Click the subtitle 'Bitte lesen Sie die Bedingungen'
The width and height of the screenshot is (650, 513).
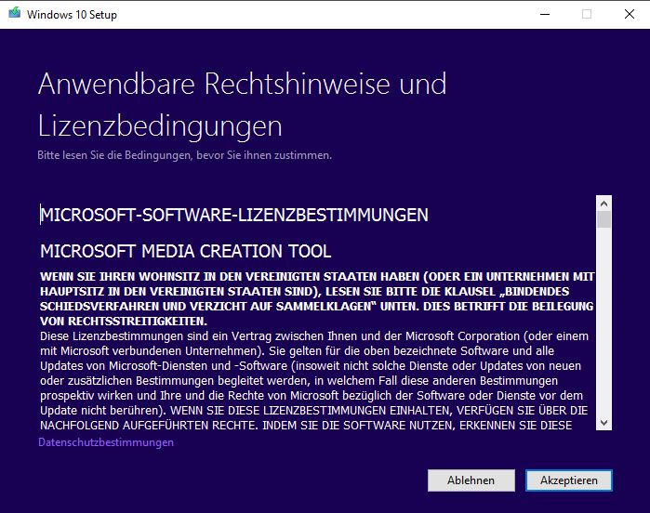tap(184, 155)
